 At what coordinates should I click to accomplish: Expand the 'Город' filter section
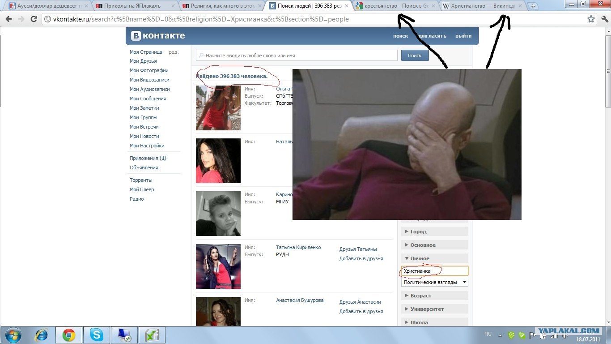(x=434, y=232)
